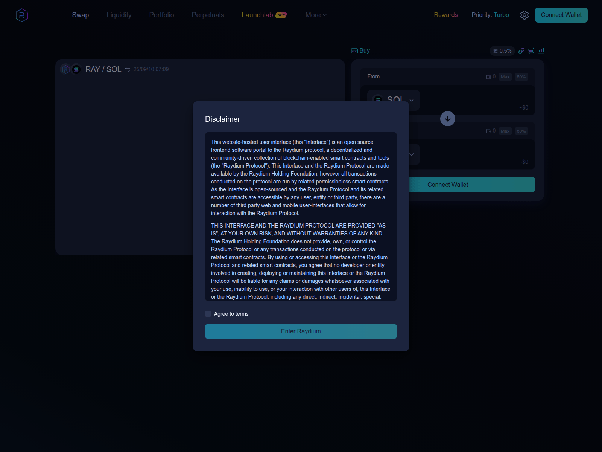The width and height of the screenshot is (602, 452).
Task: Click the Raydium logo in top left
Action: click(x=21, y=15)
